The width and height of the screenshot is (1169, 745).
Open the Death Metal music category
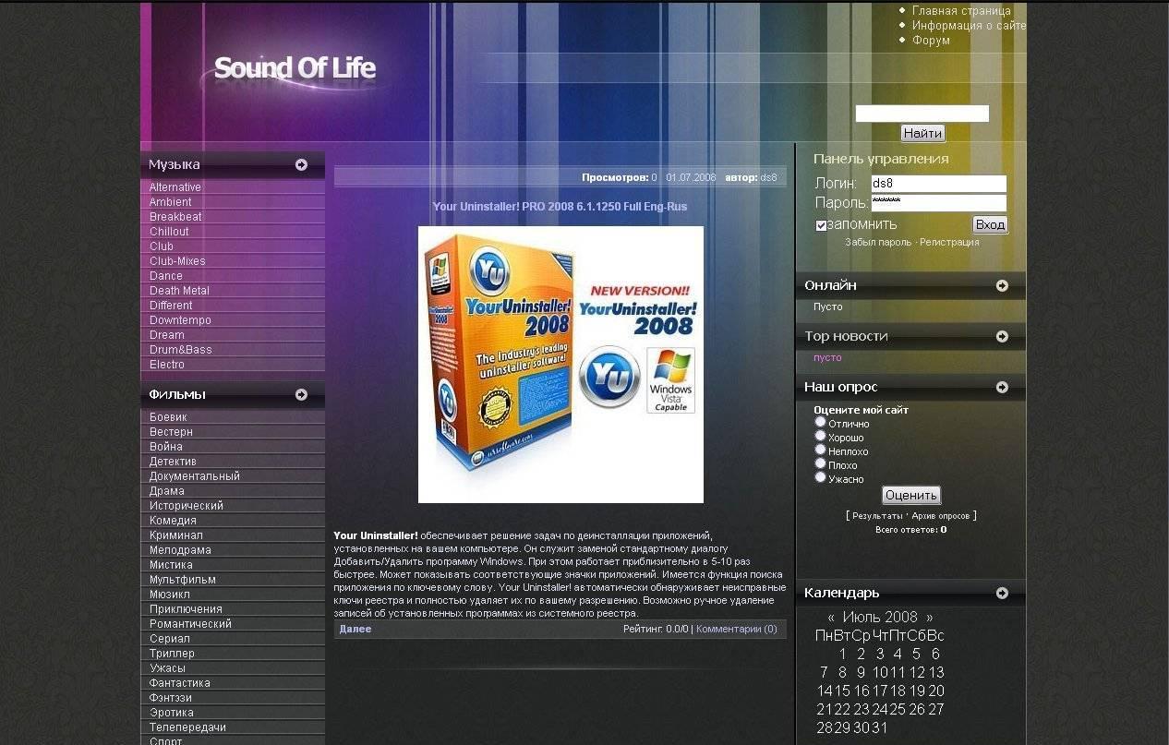[179, 291]
